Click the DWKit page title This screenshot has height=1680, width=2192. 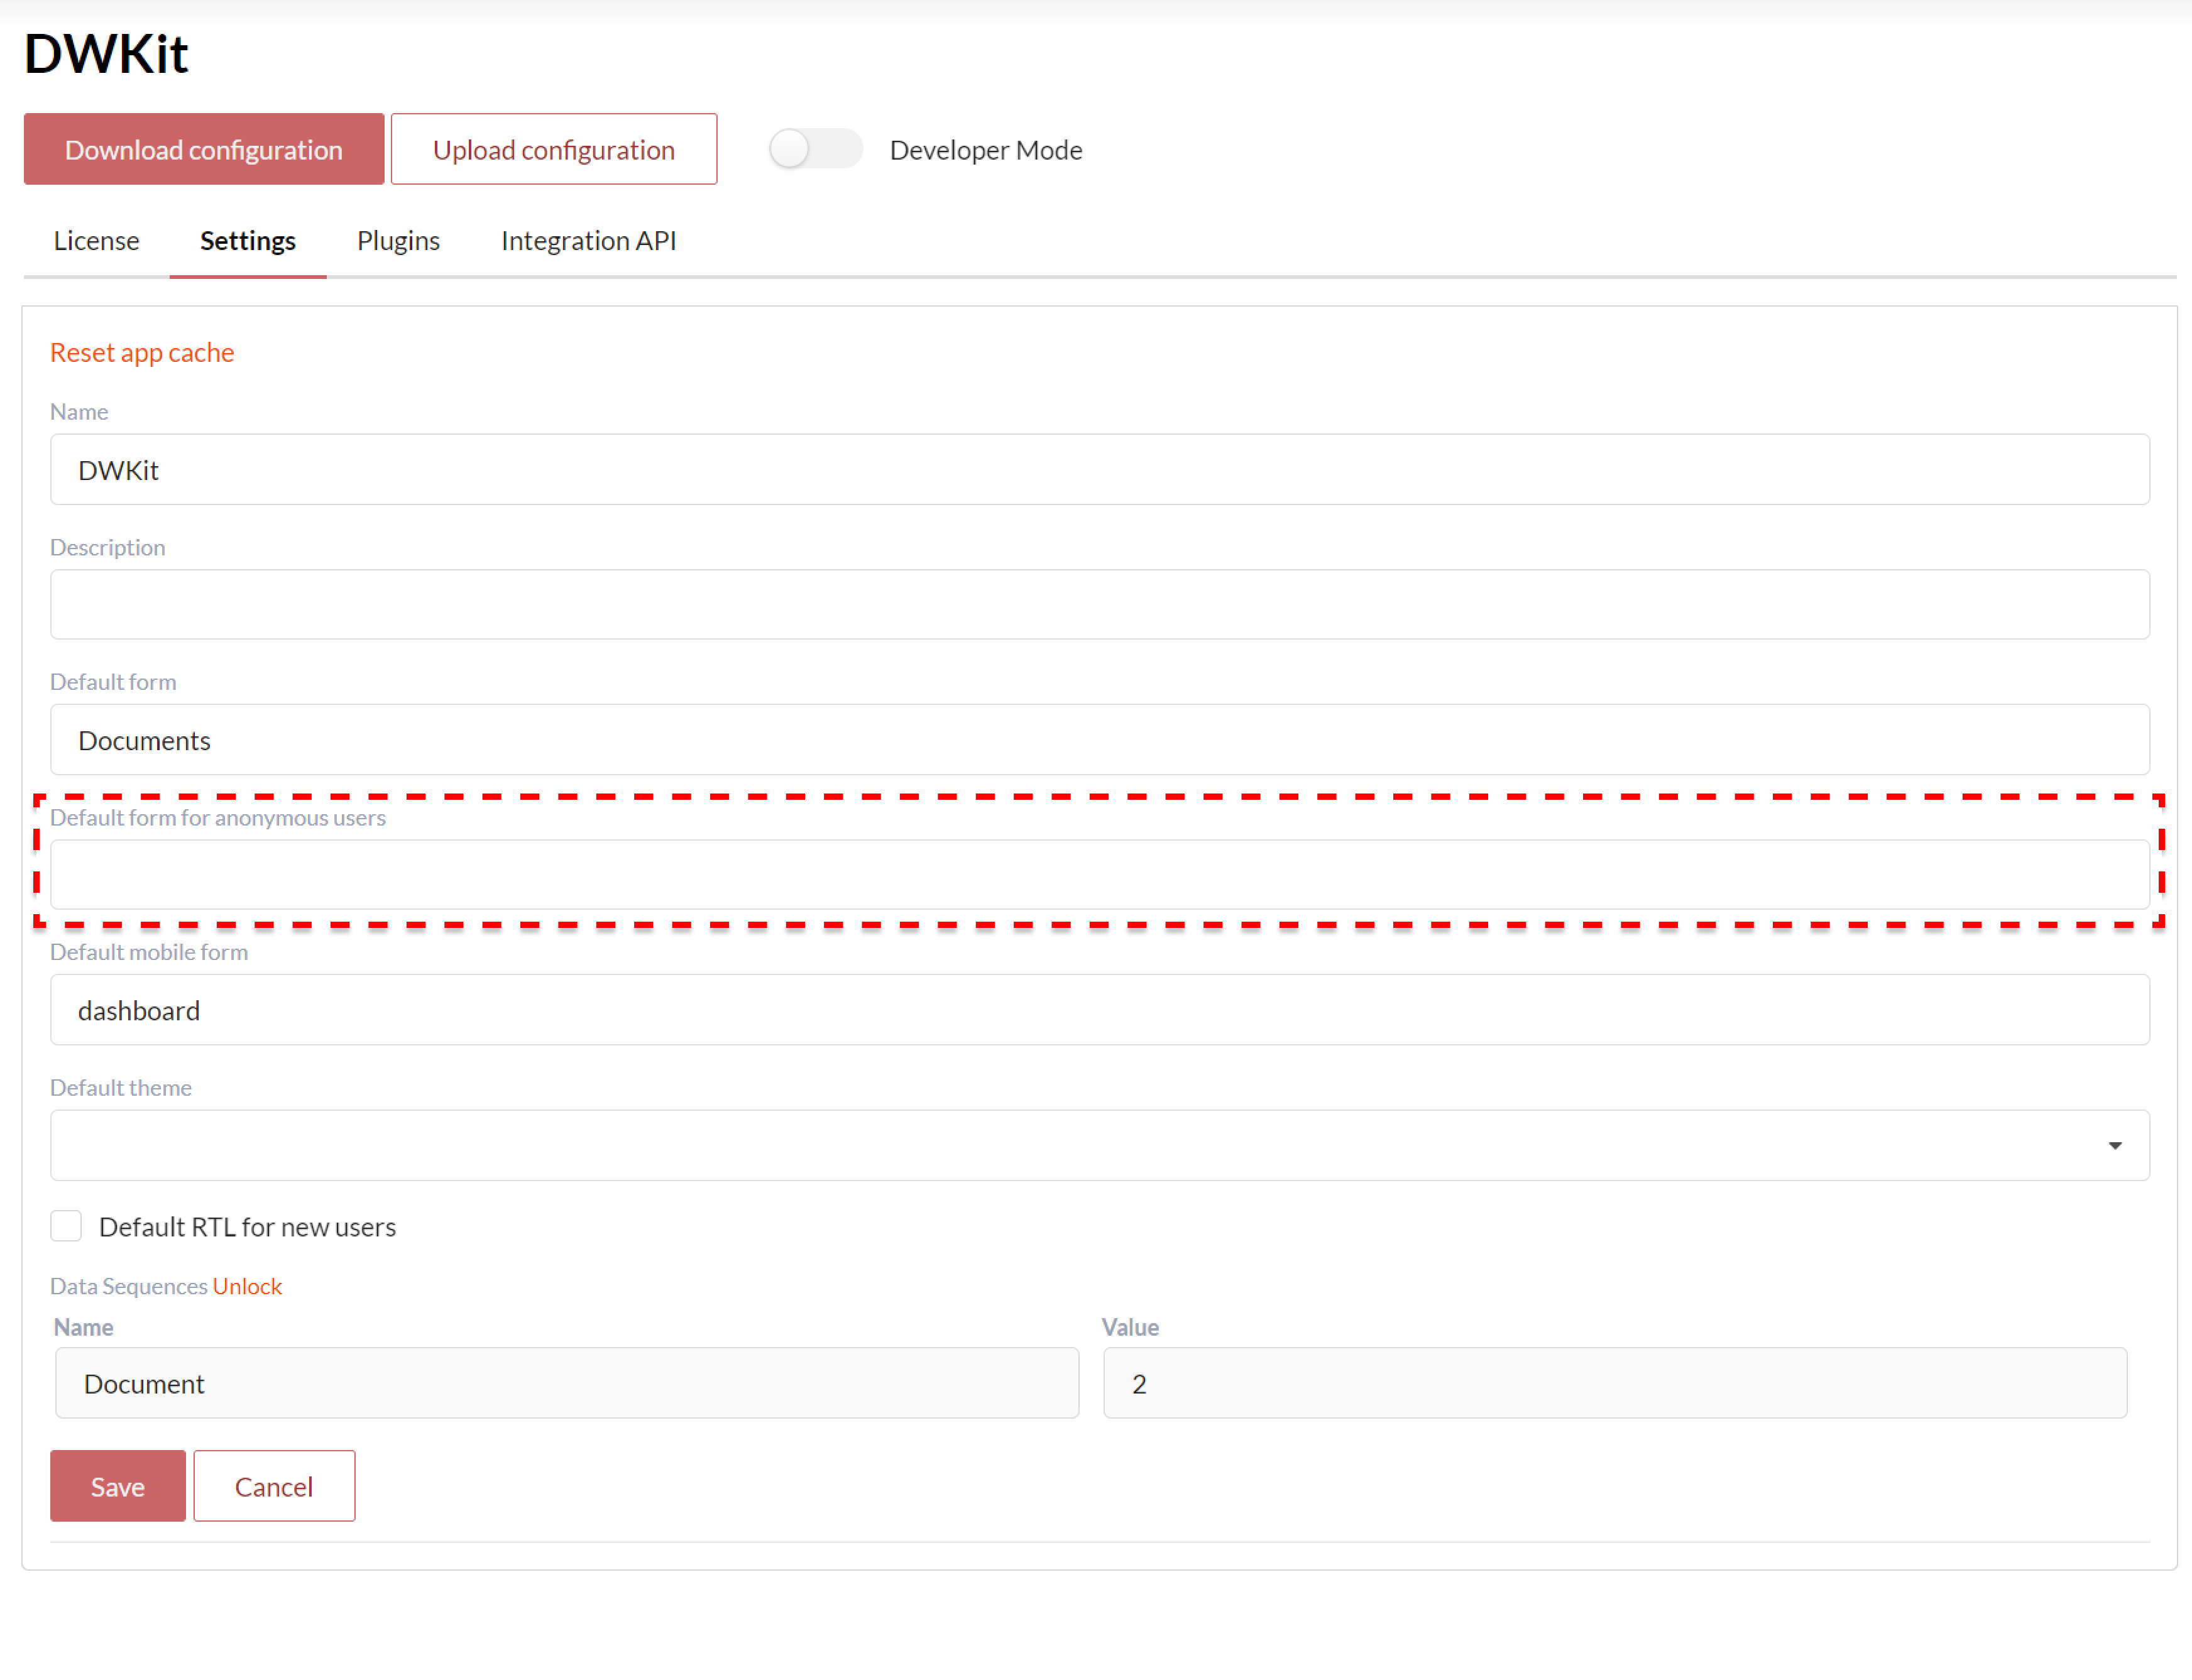(x=106, y=53)
